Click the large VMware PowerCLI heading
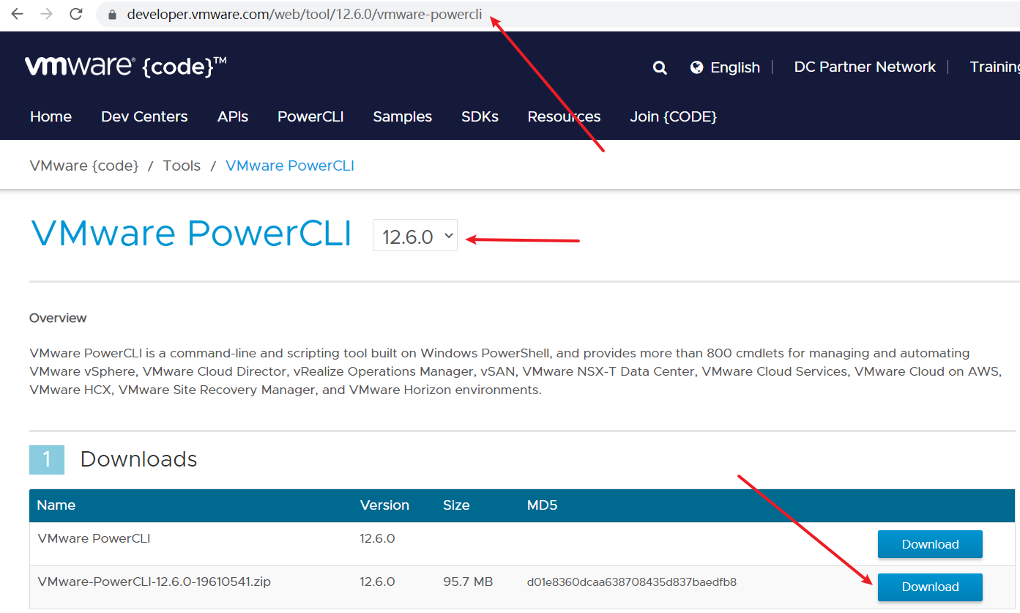 (x=191, y=234)
